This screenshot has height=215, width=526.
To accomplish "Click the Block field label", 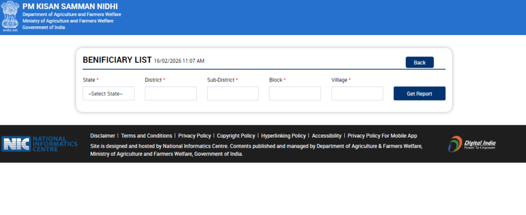I will [277, 80].
